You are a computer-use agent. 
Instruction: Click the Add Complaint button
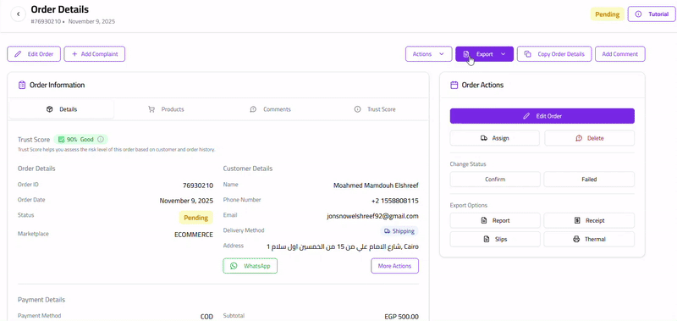[x=95, y=54]
